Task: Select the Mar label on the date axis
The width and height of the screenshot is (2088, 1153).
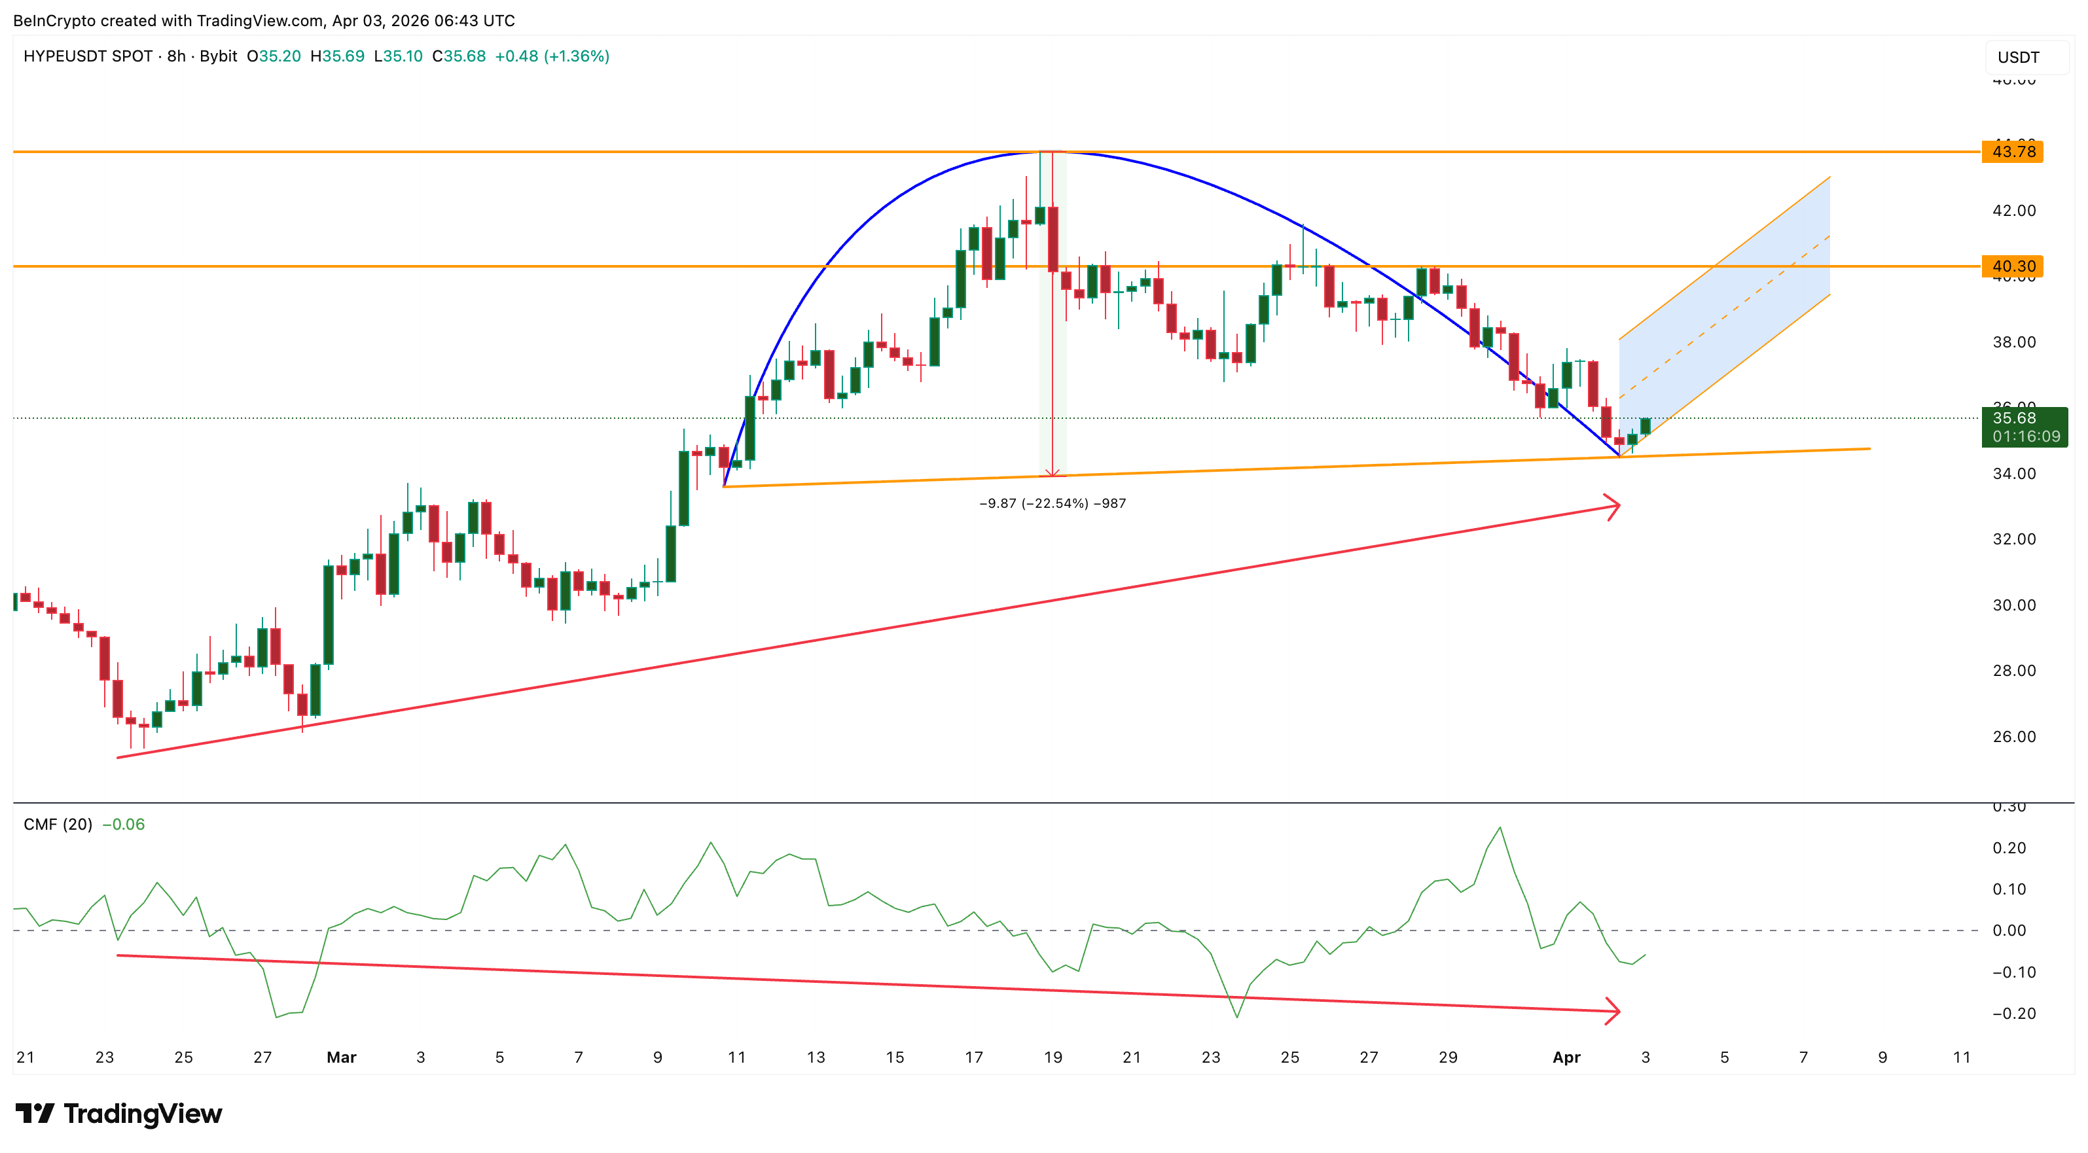Action: point(341,1058)
